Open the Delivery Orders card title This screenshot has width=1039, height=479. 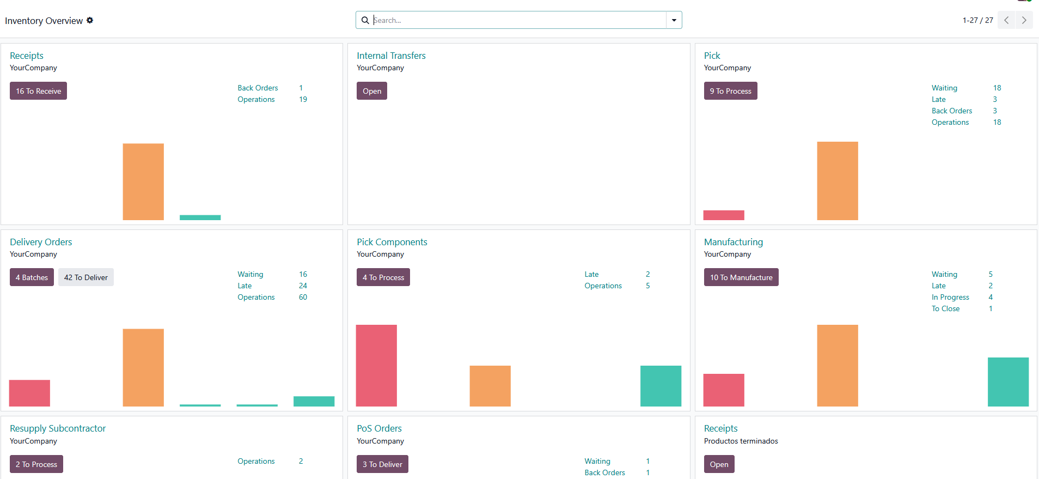tap(41, 242)
